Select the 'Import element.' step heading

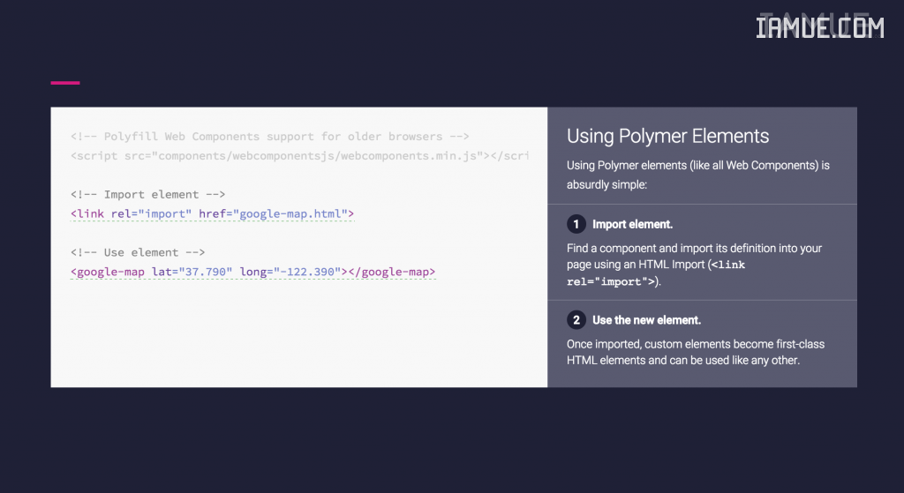coord(632,225)
